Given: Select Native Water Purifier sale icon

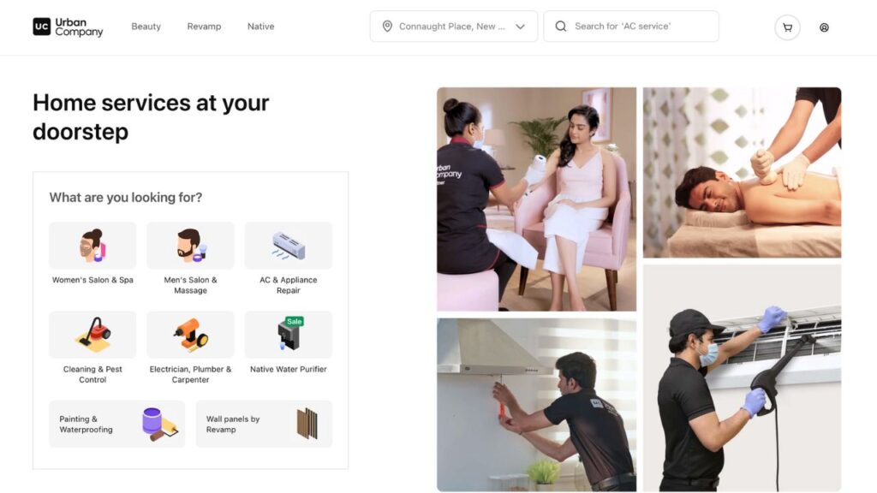Looking at the screenshot, I should coord(288,335).
